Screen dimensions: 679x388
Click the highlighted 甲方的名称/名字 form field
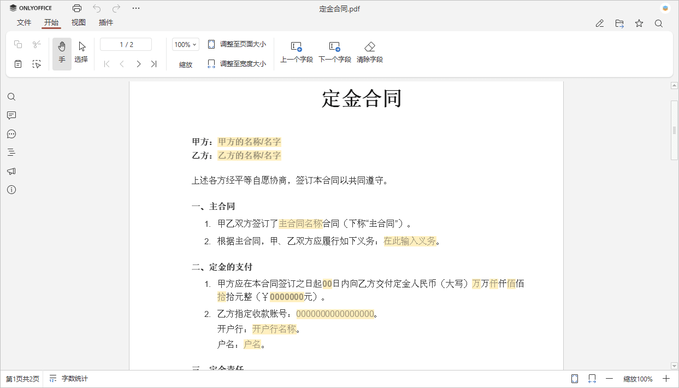tap(249, 142)
